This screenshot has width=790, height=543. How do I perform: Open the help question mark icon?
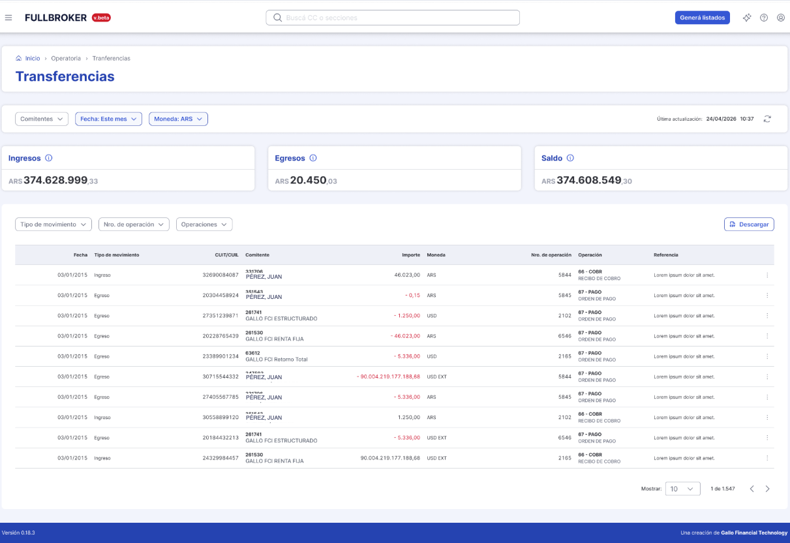[764, 18]
